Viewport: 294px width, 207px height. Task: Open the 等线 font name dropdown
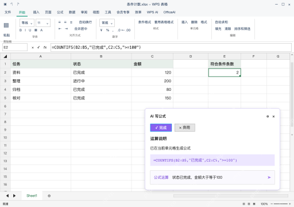27,23
